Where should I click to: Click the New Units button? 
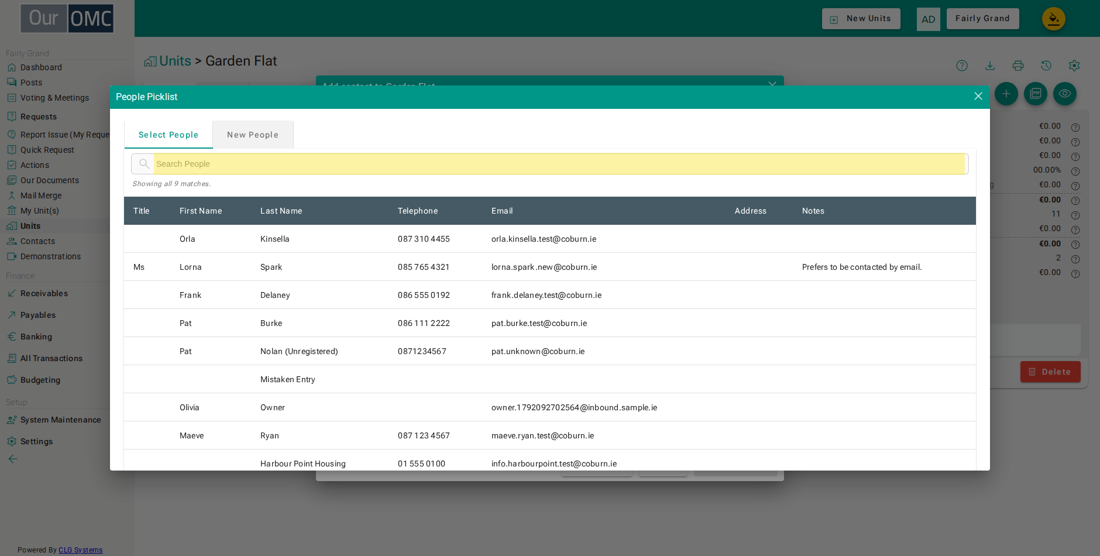[x=861, y=19]
